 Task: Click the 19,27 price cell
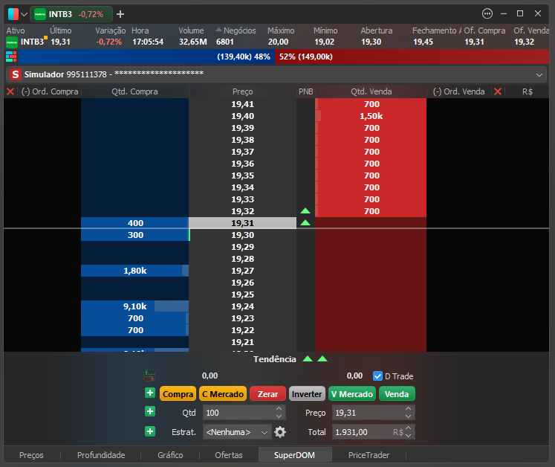(242, 271)
